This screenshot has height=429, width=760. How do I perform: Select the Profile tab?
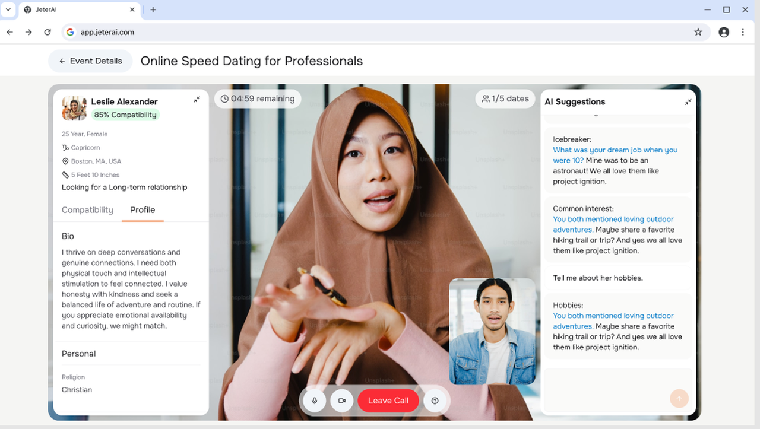(142, 210)
